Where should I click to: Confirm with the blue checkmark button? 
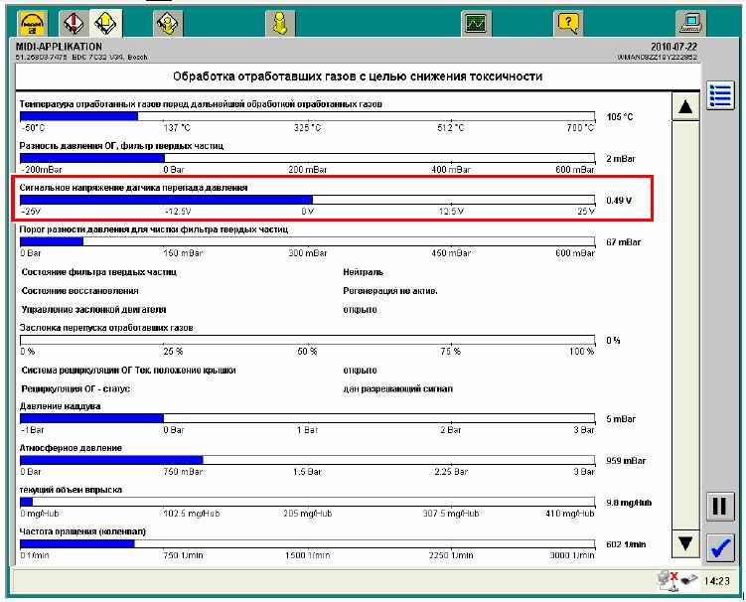tap(719, 547)
